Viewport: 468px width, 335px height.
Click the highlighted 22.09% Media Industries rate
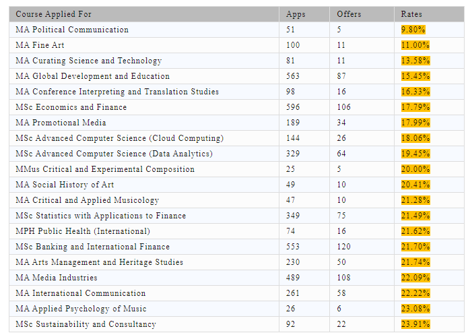click(x=415, y=278)
